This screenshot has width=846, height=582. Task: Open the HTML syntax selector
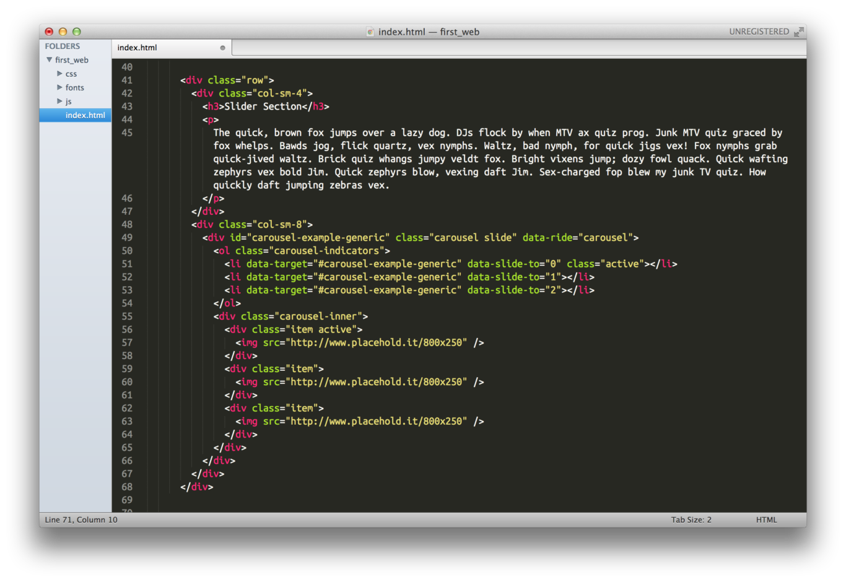pyautogui.click(x=766, y=520)
